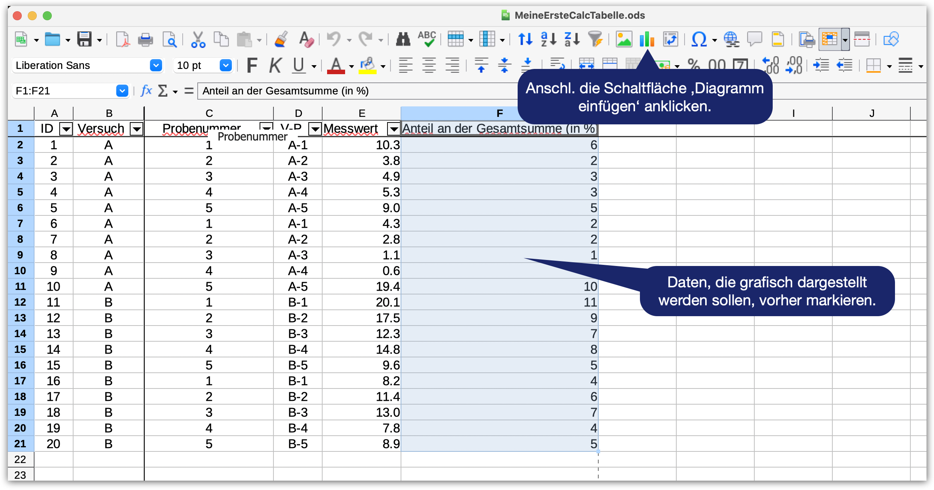The image size is (934, 490).
Task: Click the Sum (Σ) button
Action: [x=162, y=91]
